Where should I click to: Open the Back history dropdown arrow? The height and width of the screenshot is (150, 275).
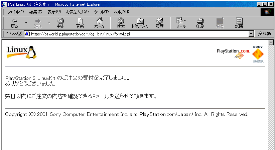26,23
